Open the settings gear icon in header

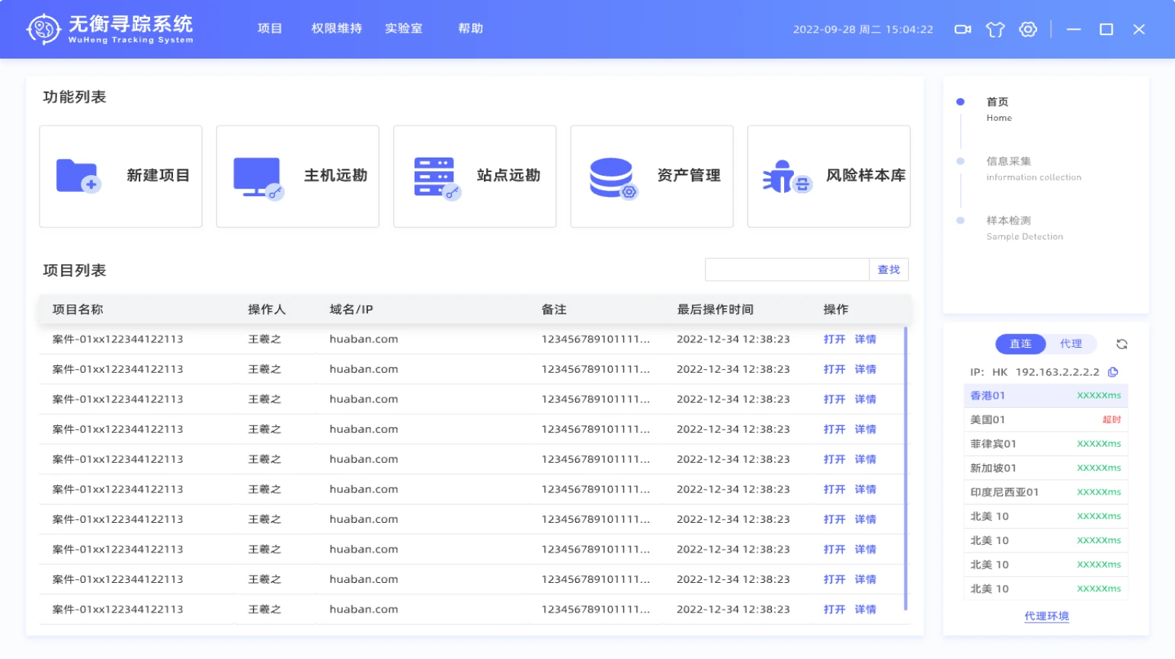(x=1028, y=30)
